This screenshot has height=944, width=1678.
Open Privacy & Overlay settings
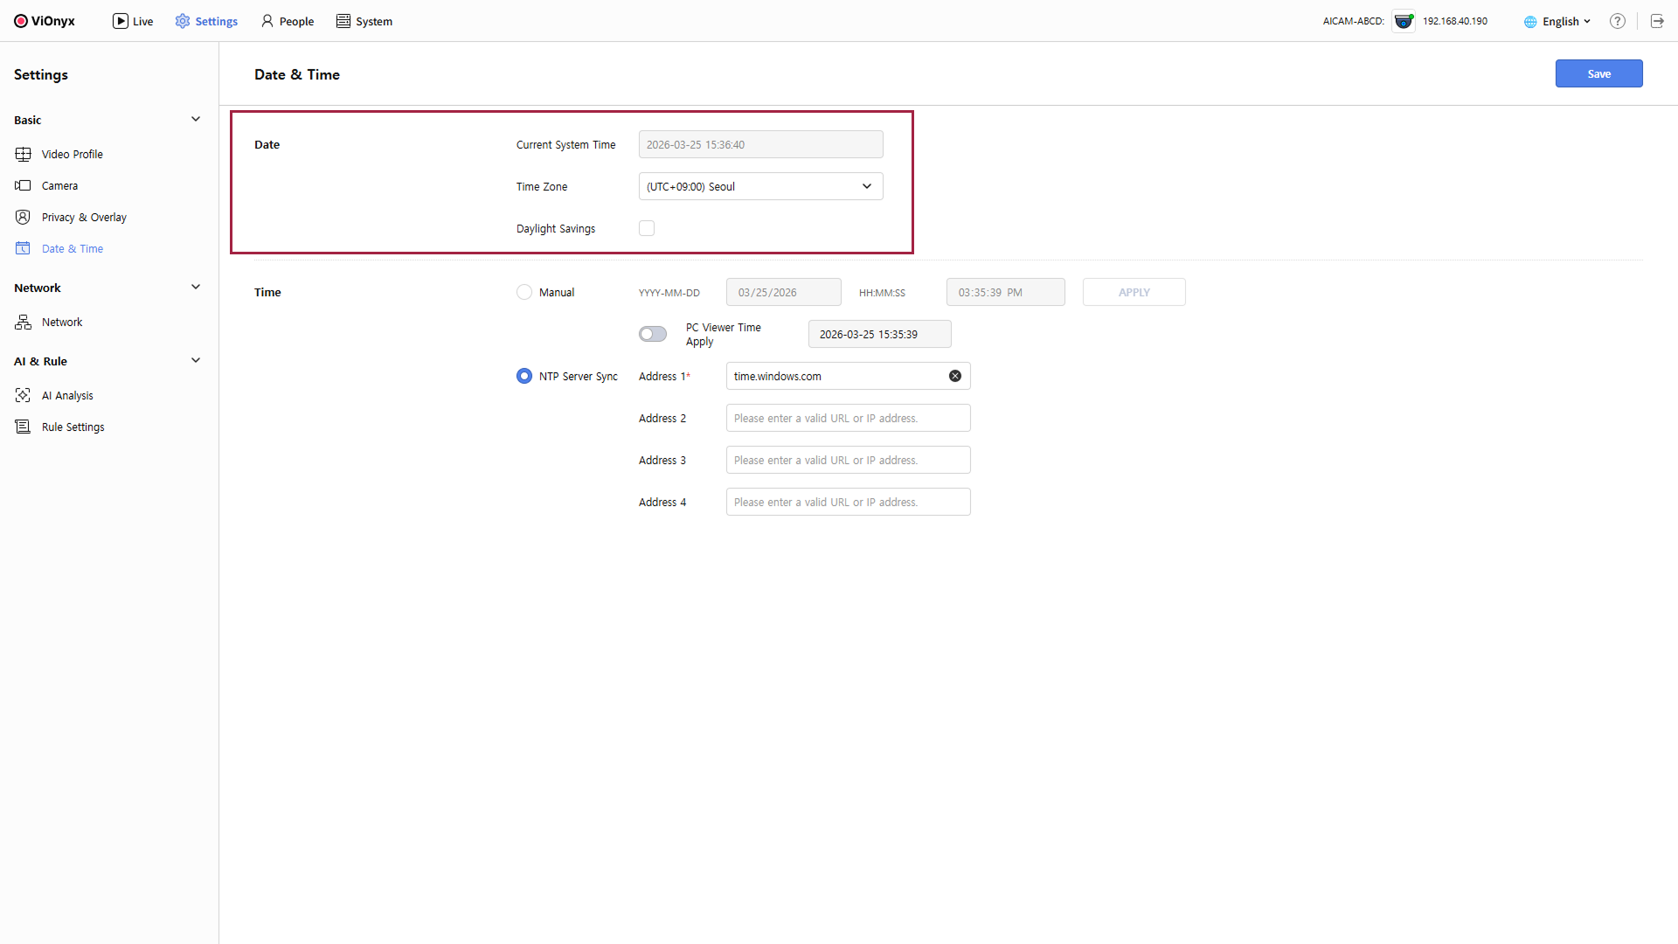(84, 217)
